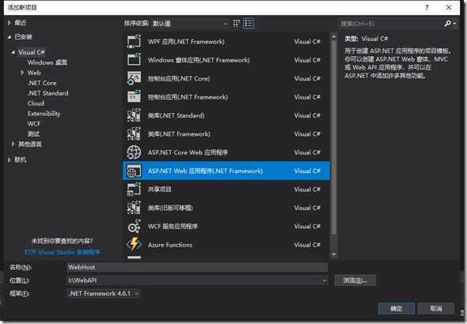Open the Visual Studio 安装程序 link
Viewport: 467px width, 324px height.
[x=63, y=252]
